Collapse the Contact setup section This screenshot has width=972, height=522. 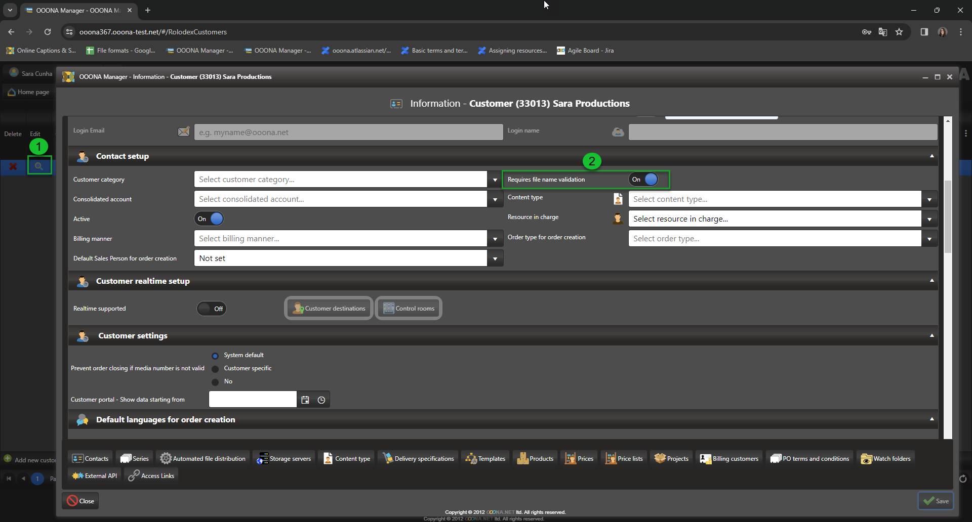931,156
